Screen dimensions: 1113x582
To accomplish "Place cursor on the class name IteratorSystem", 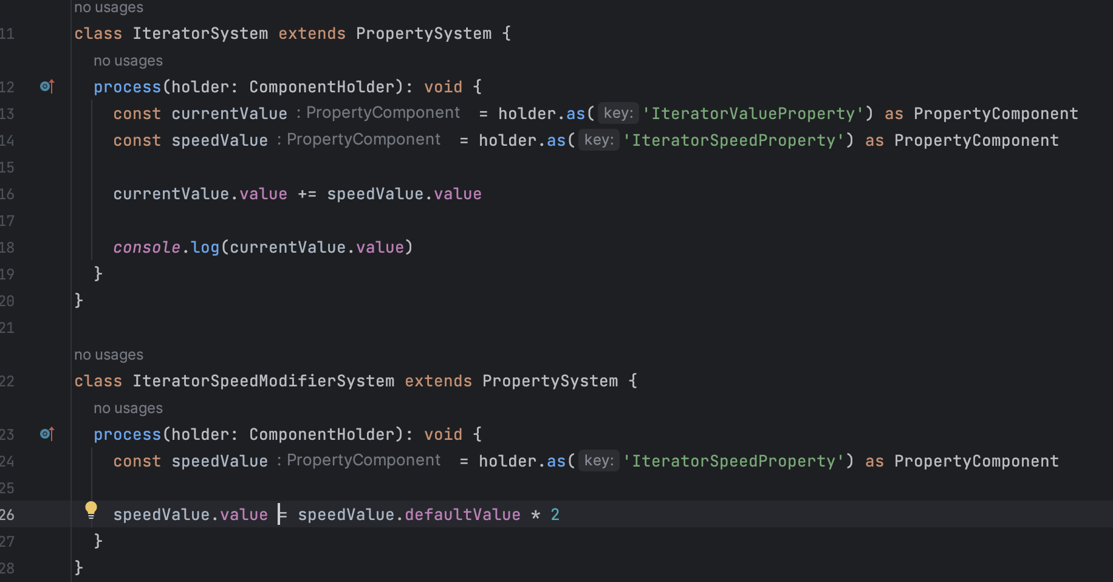I will coord(200,33).
